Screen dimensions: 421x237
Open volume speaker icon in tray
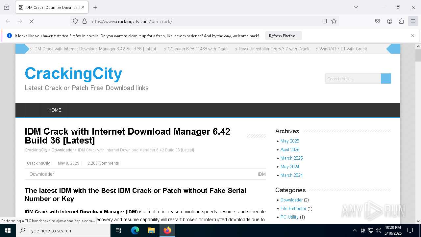(379, 230)
